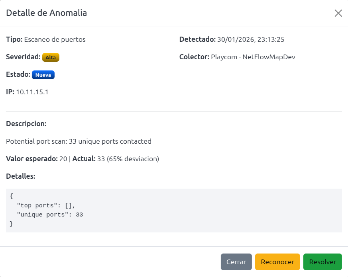The height and width of the screenshot is (277, 348).
Task: Click the Valor esperado label
Action: click(x=31, y=159)
